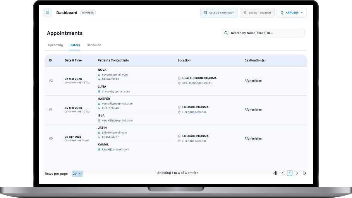The width and height of the screenshot is (352, 198).
Task: Open the Select Company dropdown
Action: tap(219, 13)
